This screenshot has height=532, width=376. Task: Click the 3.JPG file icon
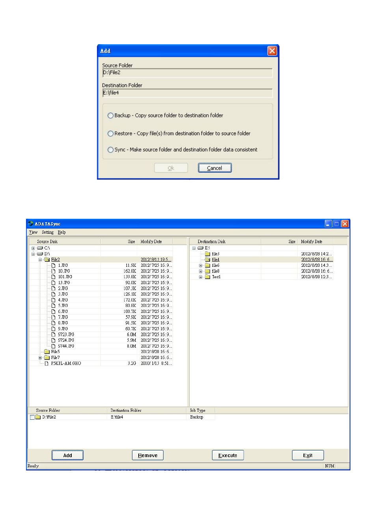pos(54,294)
